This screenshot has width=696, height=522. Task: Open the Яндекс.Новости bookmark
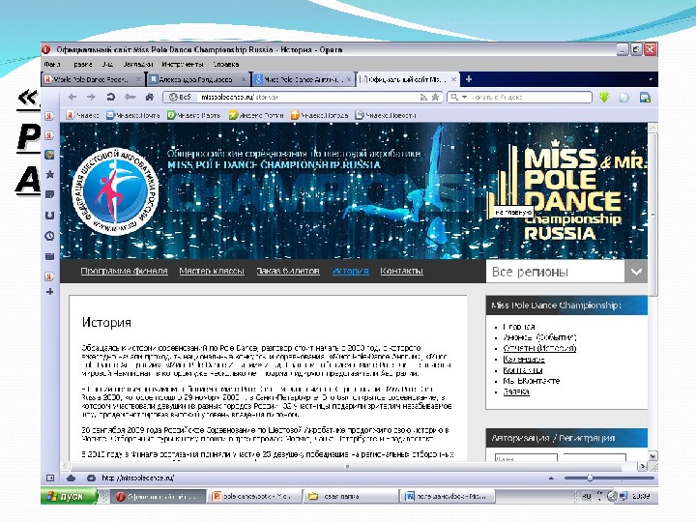click(386, 115)
